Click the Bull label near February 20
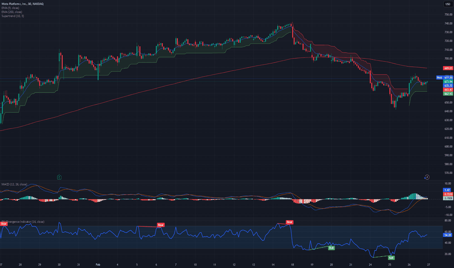Viewport: 454px width, 268px height. coord(331,248)
